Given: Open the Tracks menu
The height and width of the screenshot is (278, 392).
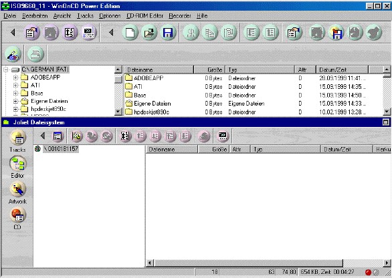Looking at the screenshot, I should (x=85, y=16).
